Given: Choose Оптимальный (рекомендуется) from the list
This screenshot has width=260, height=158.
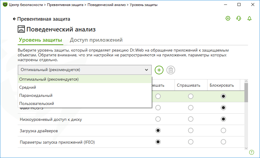Looking at the screenshot, I should tap(85, 79).
